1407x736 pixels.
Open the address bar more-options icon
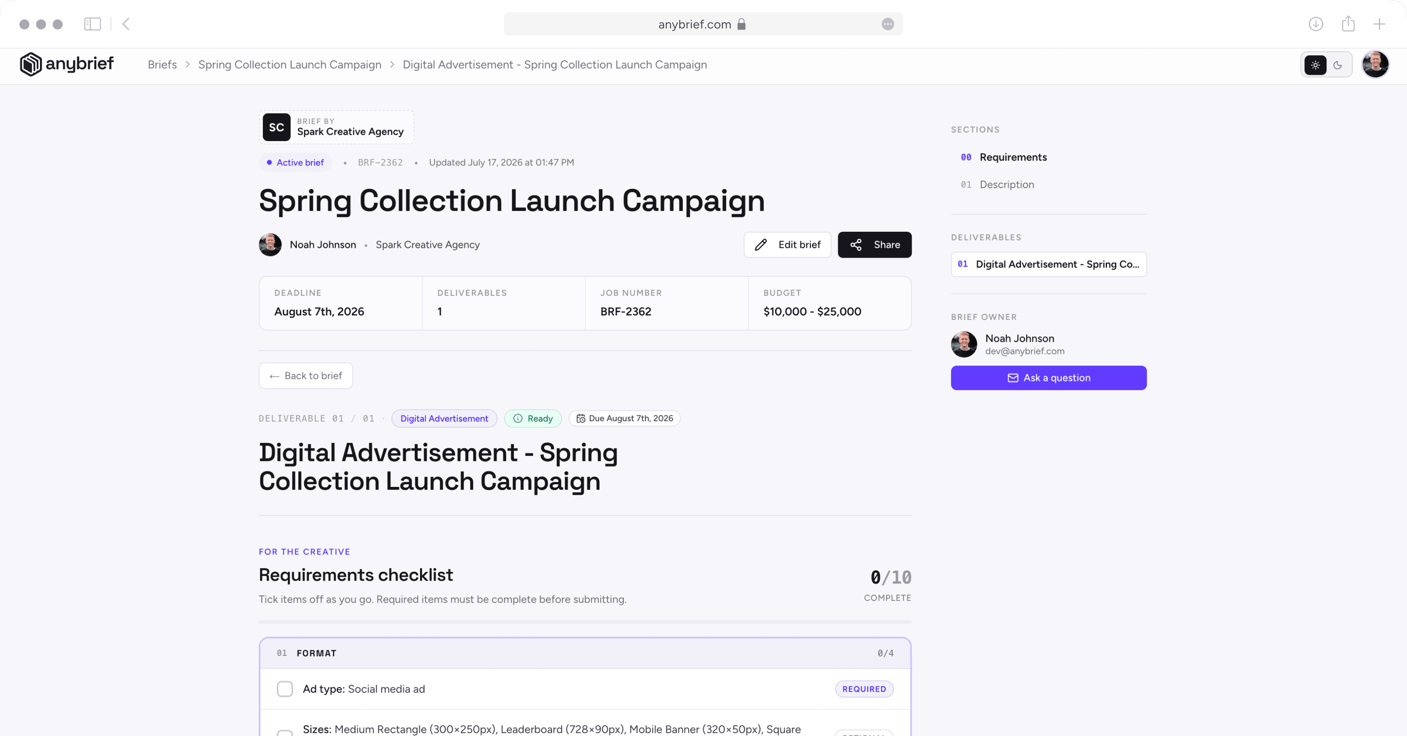887,24
